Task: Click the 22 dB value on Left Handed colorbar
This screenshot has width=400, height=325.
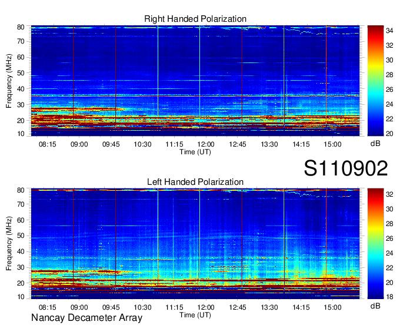Action: [389, 268]
